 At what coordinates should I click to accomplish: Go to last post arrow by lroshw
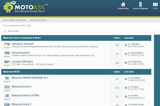[126, 96]
